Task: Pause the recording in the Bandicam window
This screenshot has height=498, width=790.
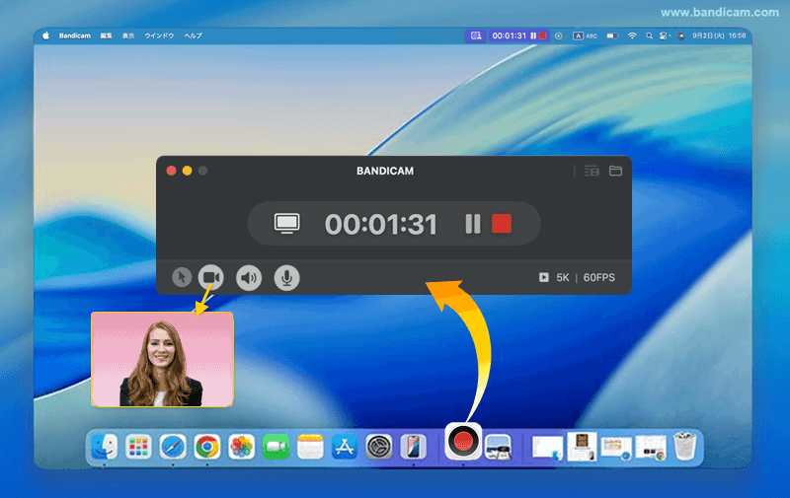Action: 473,224
